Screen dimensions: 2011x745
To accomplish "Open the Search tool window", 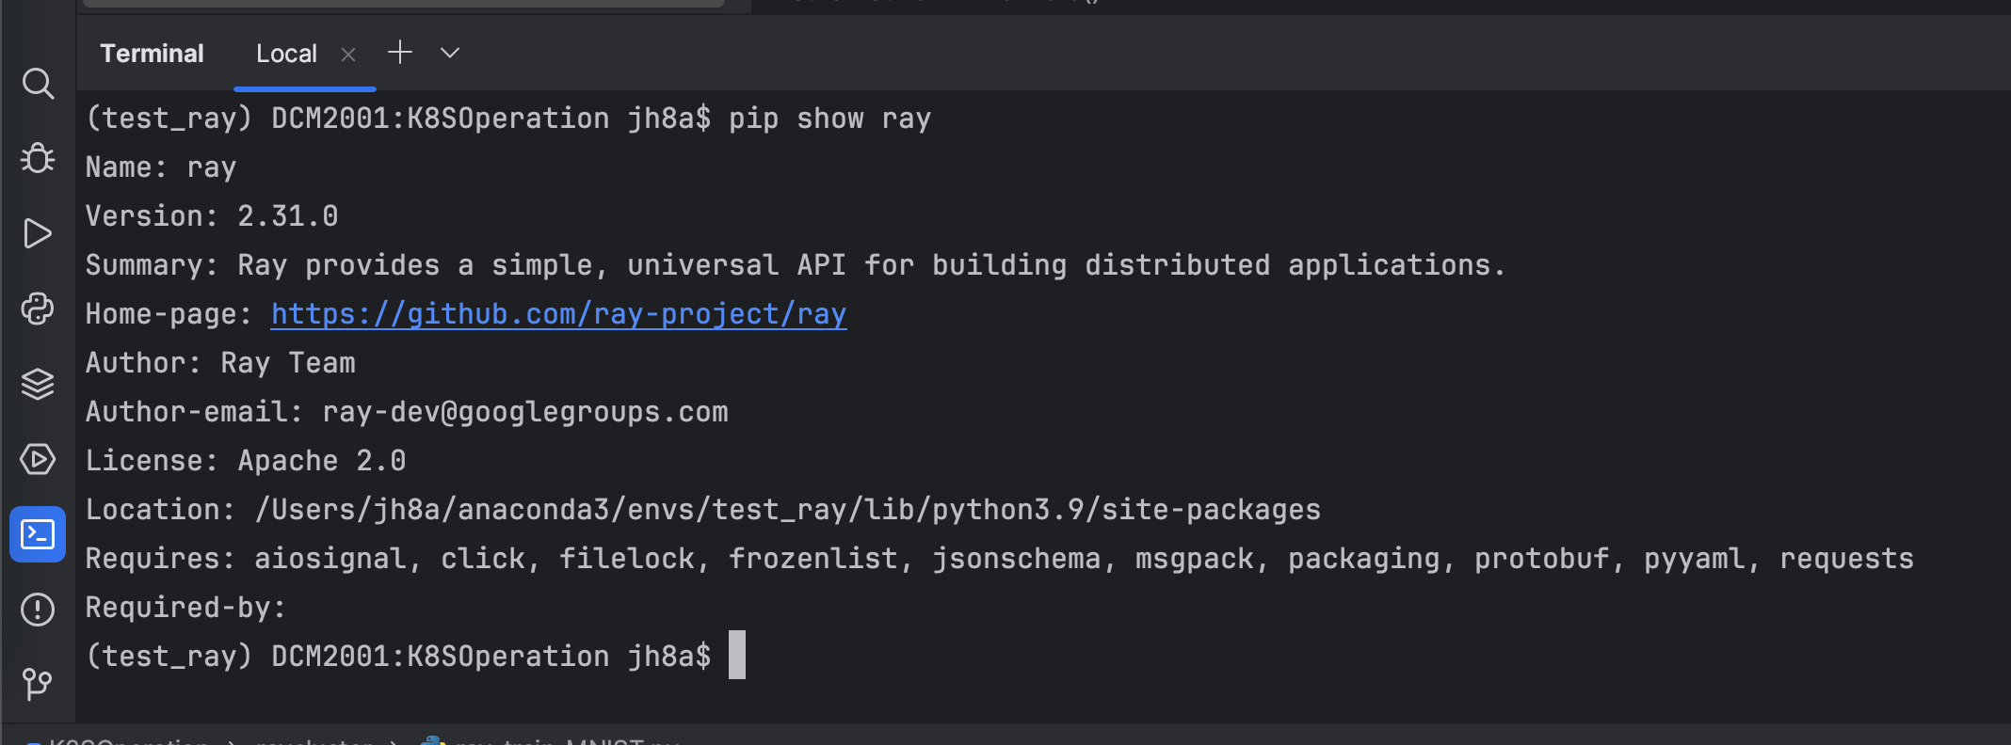I will coord(38,84).
